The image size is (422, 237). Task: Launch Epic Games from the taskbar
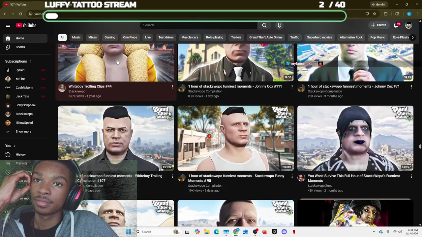(274, 232)
